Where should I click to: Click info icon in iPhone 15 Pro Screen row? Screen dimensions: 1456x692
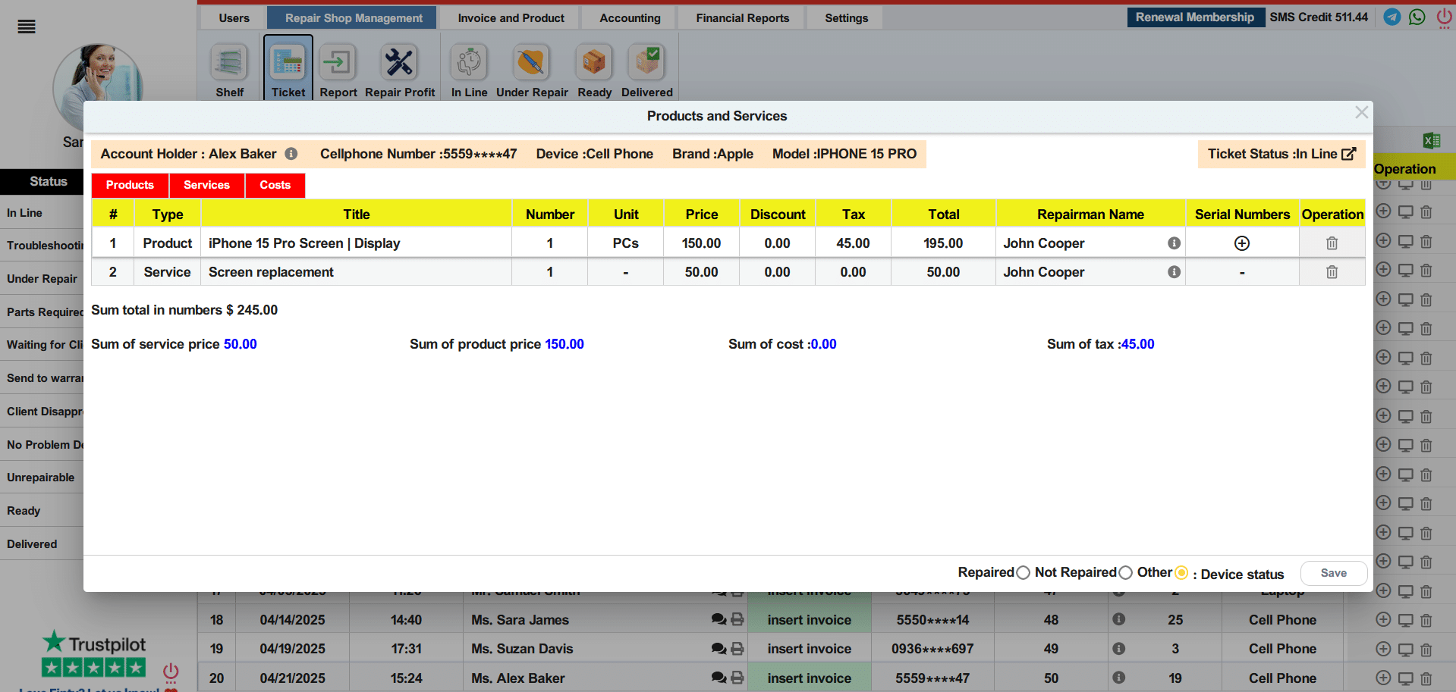(1174, 243)
